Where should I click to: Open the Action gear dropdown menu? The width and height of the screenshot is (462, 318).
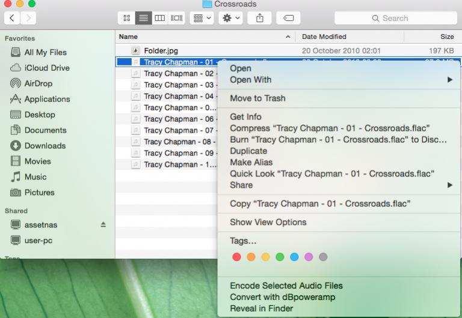coord(231,18)
